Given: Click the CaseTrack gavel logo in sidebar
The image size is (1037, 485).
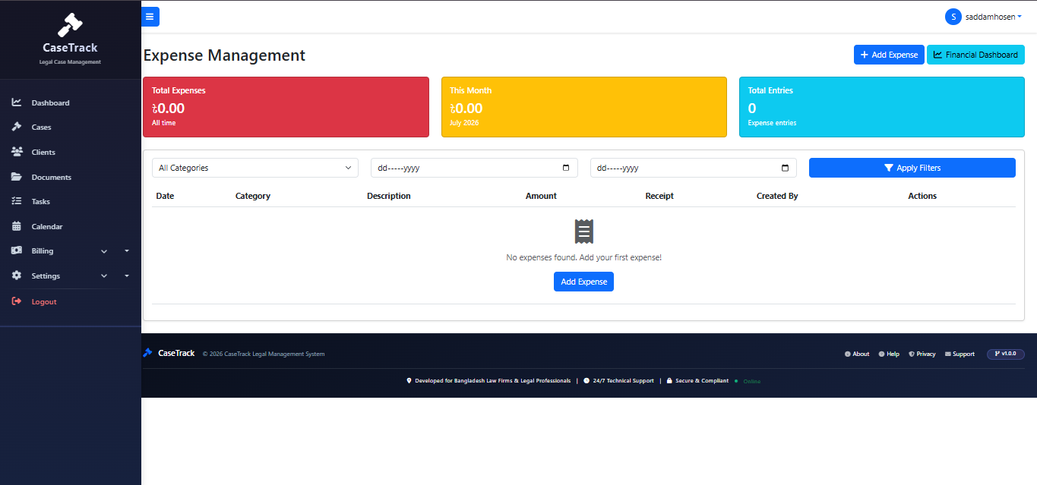Looking at the screenshot, I should coord(70,25).
